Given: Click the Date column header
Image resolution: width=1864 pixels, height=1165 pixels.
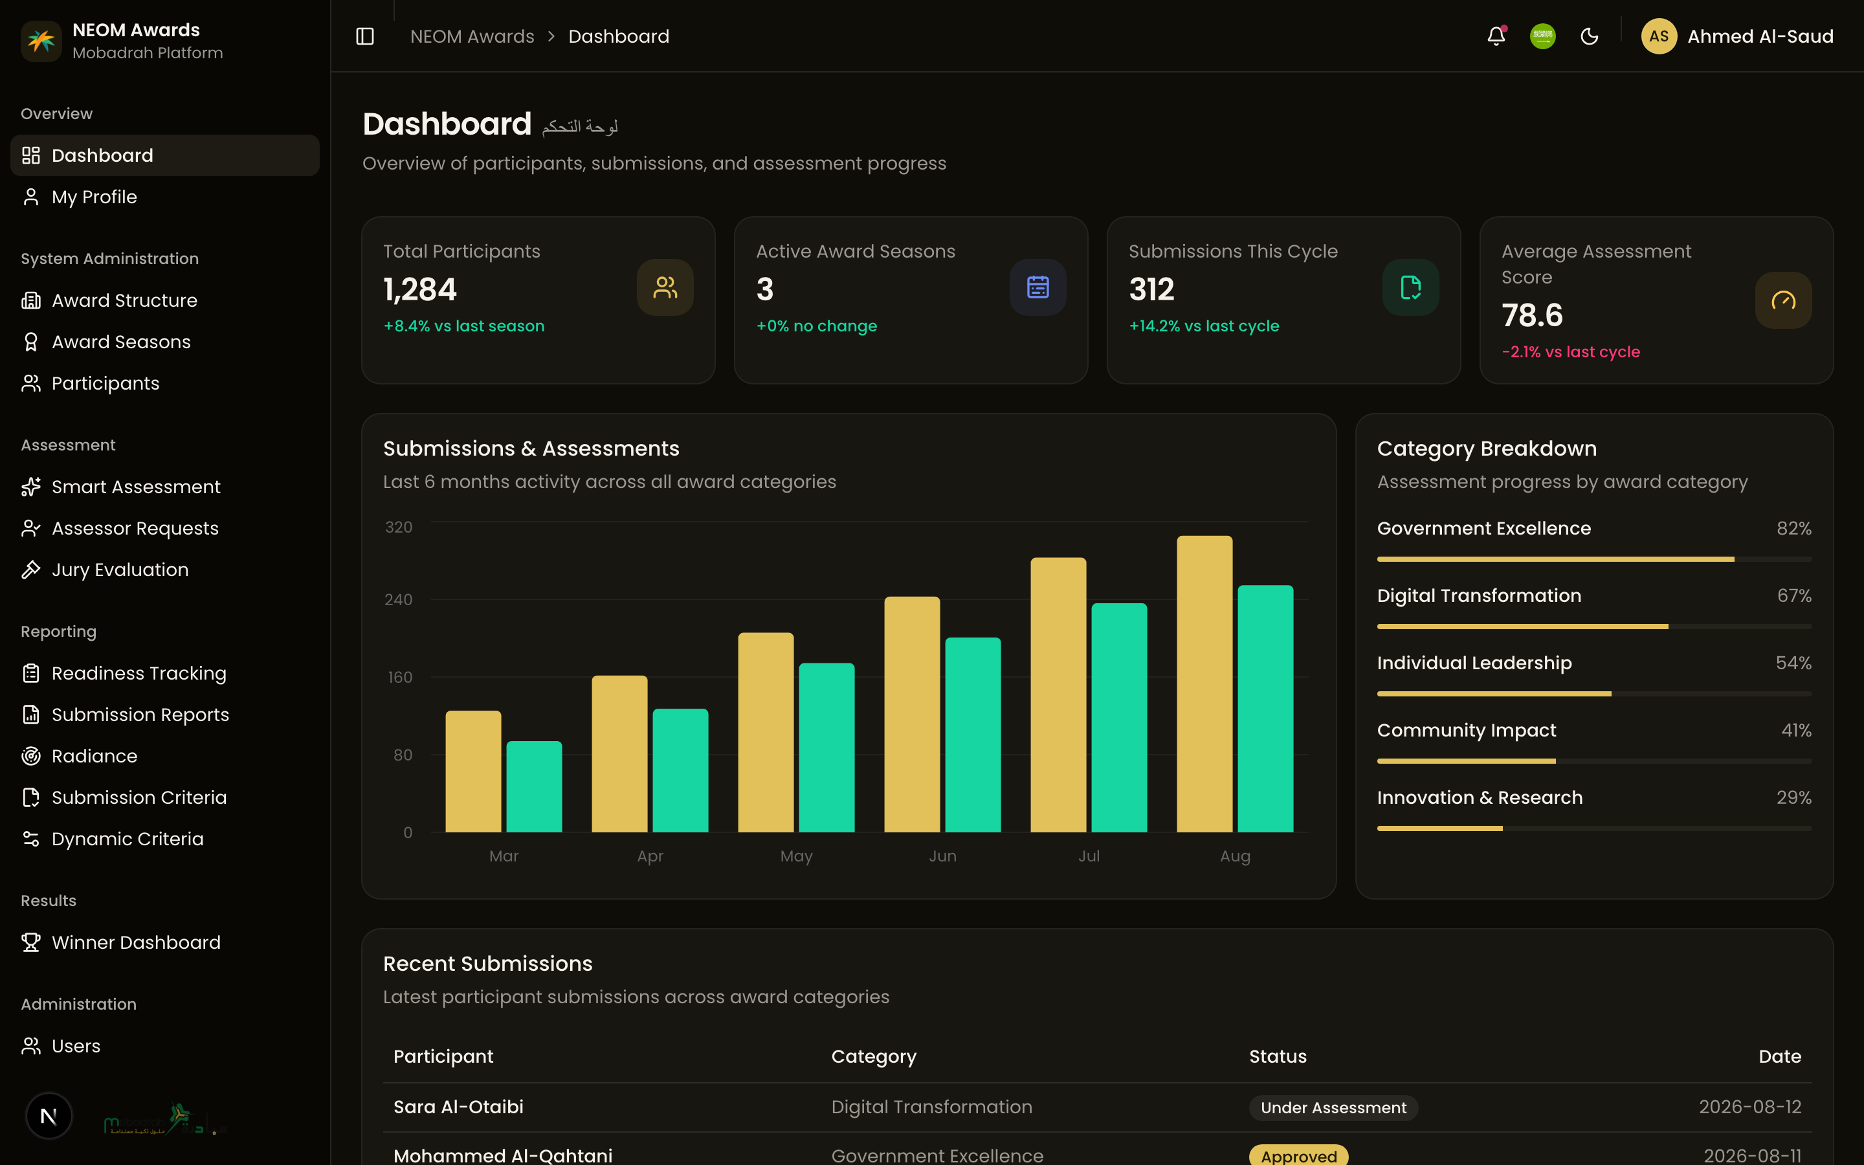Looking at the screenshot, I should pyautogui.click(x=1779, y=1056).
